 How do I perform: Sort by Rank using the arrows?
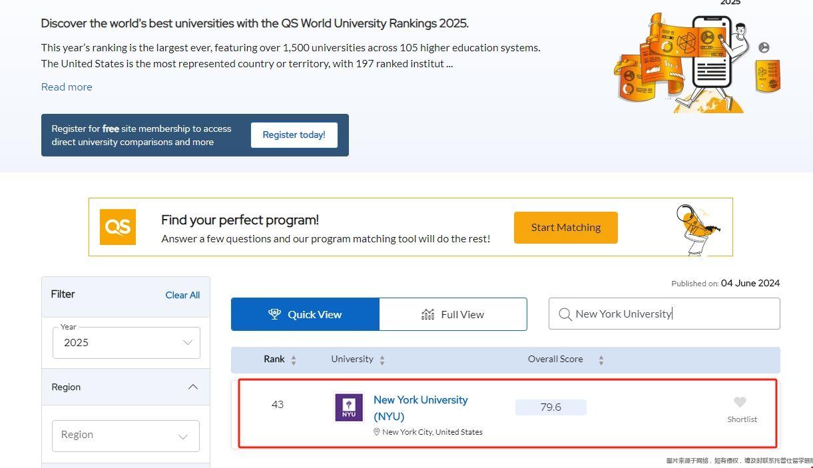point(294,360)
